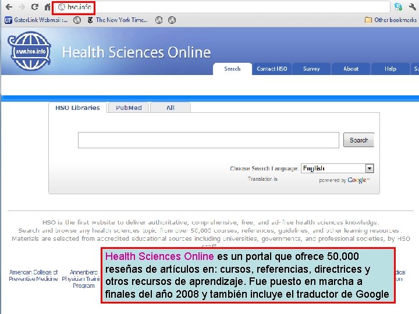Open the Skype extension icon
419x314 pixels.
(398, 6)
